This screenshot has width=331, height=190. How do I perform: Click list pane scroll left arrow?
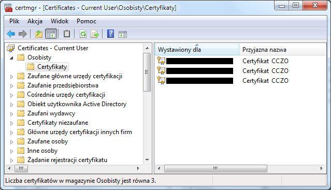pos(159,168)
